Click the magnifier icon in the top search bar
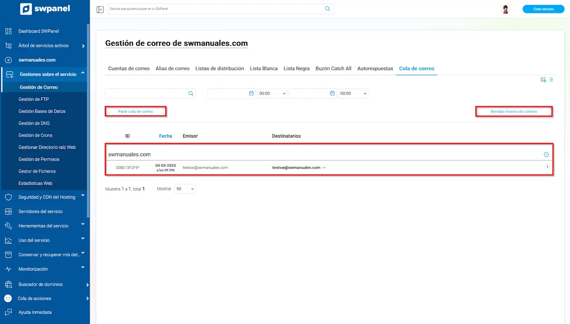This screenshot has width=570, height=324. (x=327, y=9)
